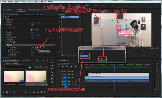Select the 十字纵横法.mp4 clip thumbnail

coord(14,77)
